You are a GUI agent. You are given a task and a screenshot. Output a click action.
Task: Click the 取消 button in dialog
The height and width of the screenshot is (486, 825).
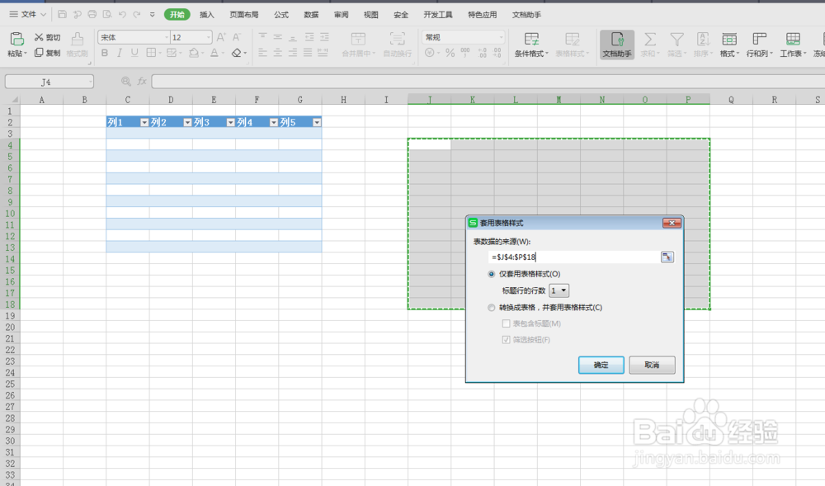pos(652,365)
